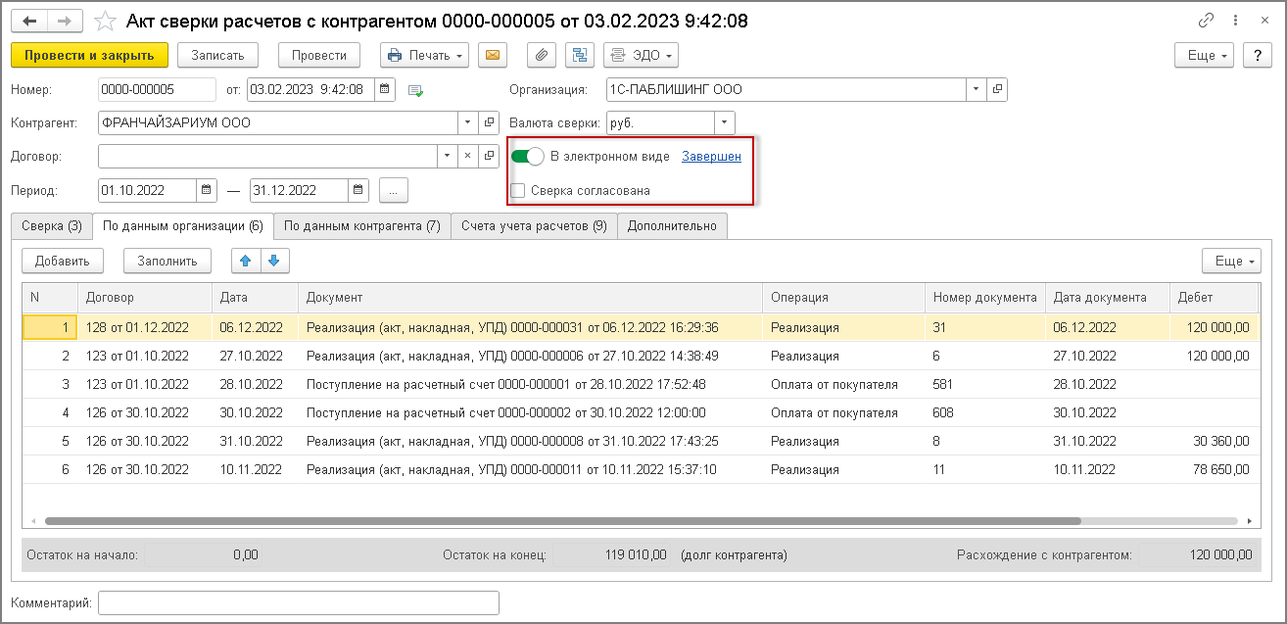Open more options vertical dots icon
The image size is (1287, 624).
click(x=1234, y=21)
